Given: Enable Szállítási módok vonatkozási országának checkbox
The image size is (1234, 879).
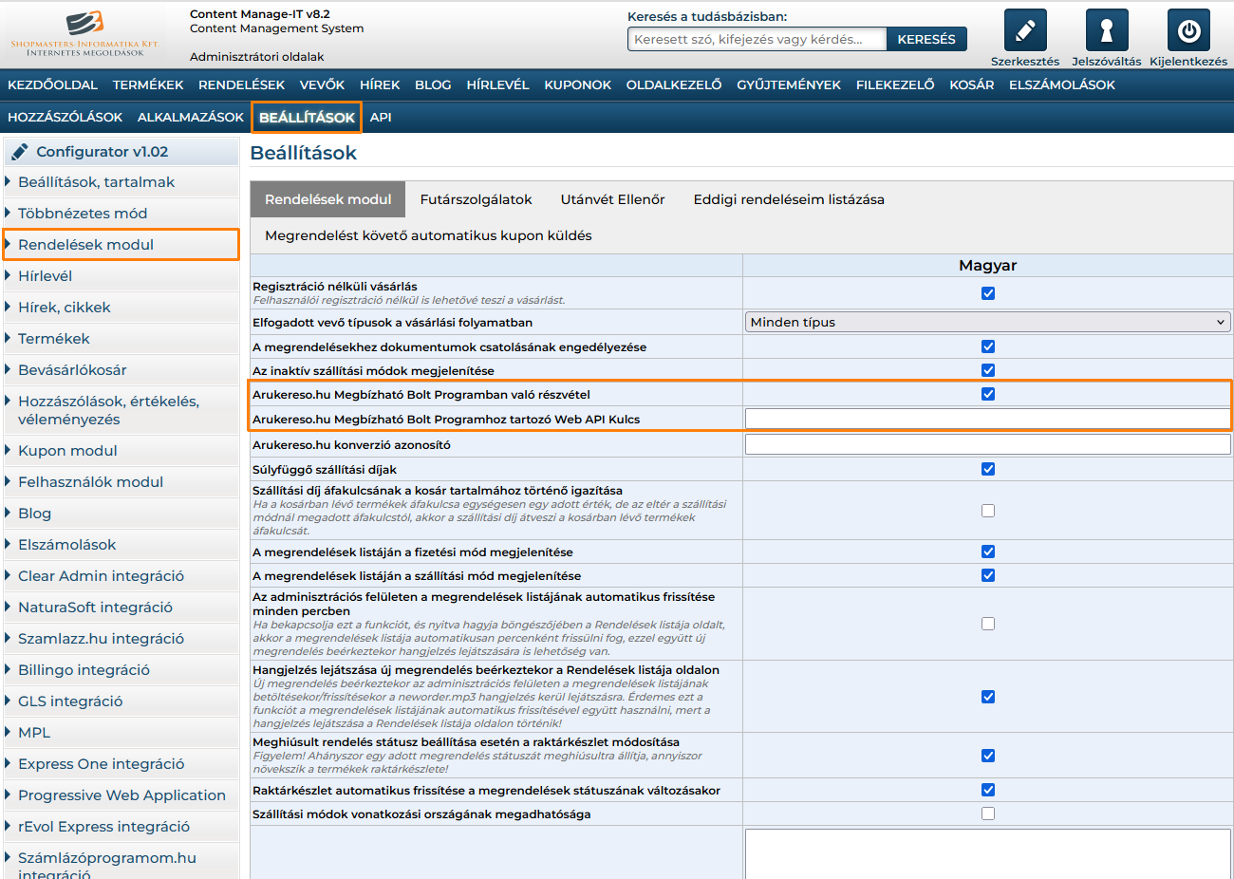Looking at the screenshot, I should (x=988, y=814).
